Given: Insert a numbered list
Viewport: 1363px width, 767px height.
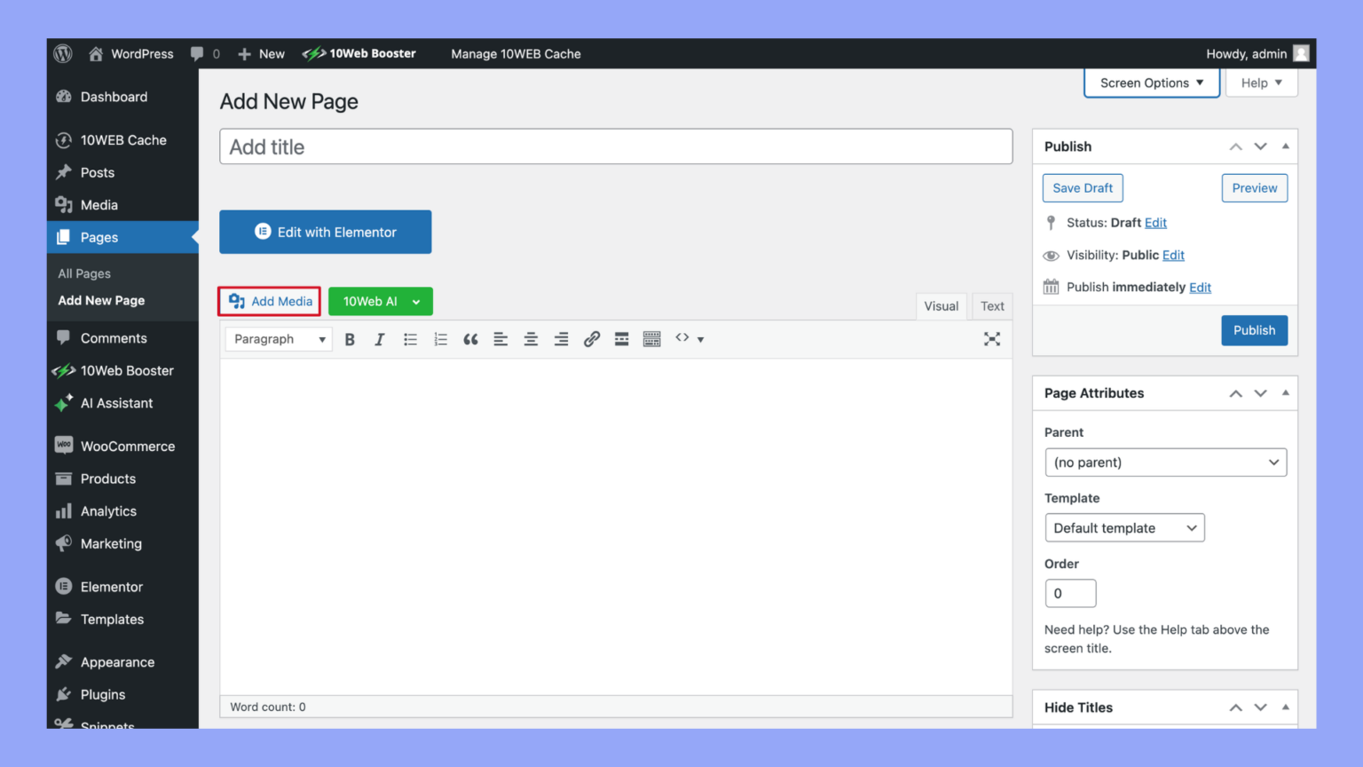Looking at the screenshot, I should point(440,338).
